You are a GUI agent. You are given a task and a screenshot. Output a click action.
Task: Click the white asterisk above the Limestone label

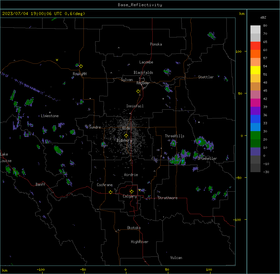[50, 113]
